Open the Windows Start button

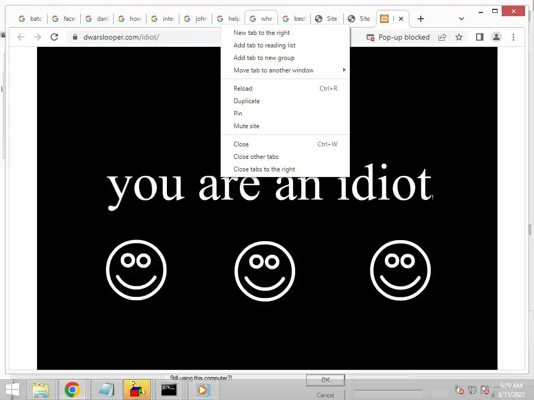pyautogui.click(x=13, y=390)
